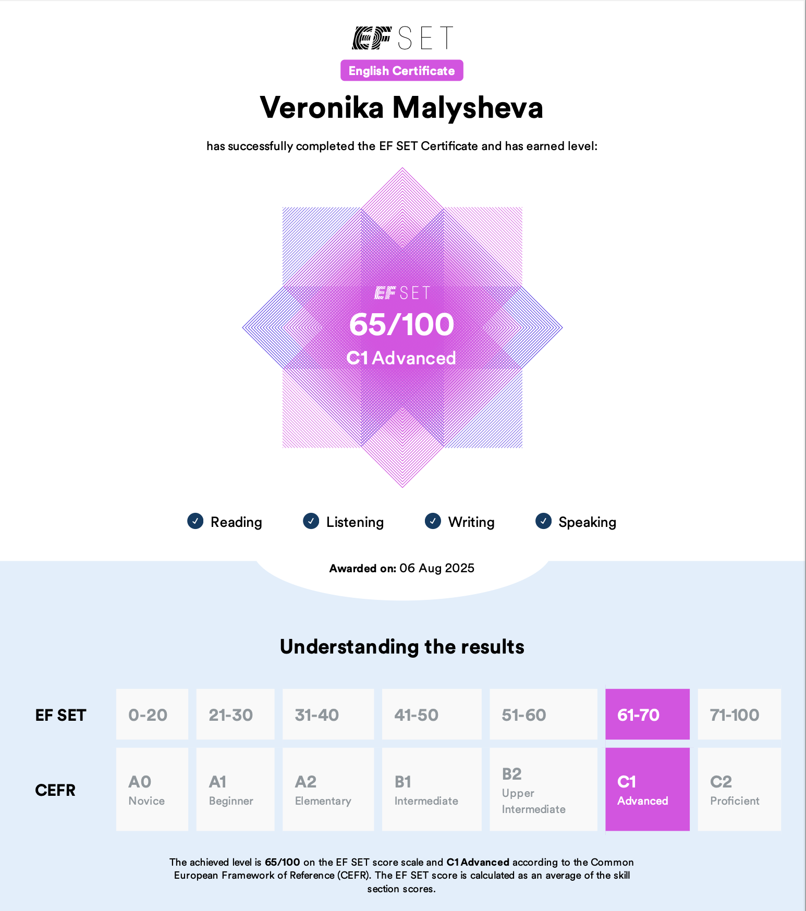Click the white EF SET logo in star
This screenshot has width=806, height=911.
[x=402, y=293]
